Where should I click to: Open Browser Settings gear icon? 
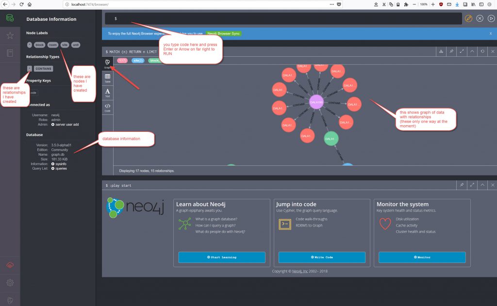pyautogui.click(x=10, y=282)
